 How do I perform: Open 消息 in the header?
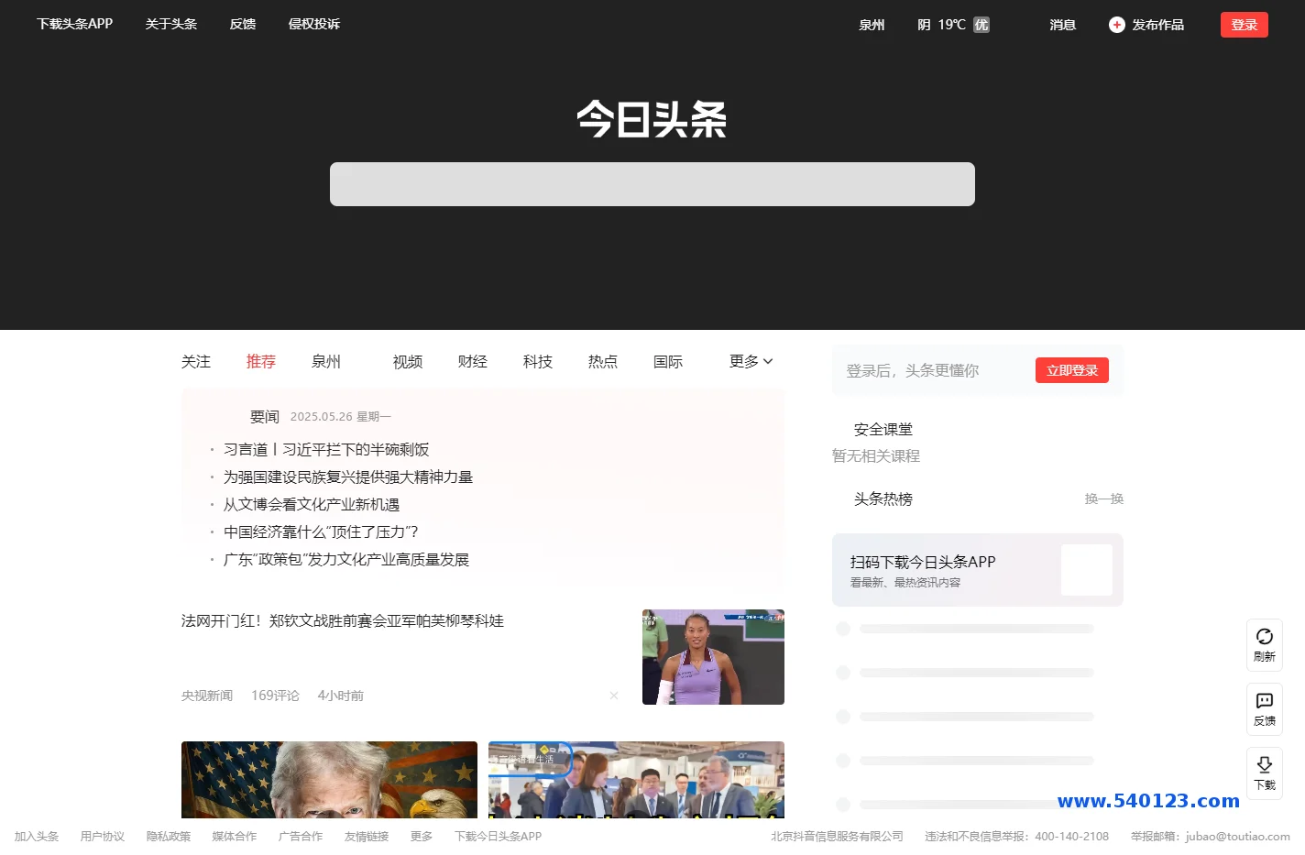(1063, 25)
